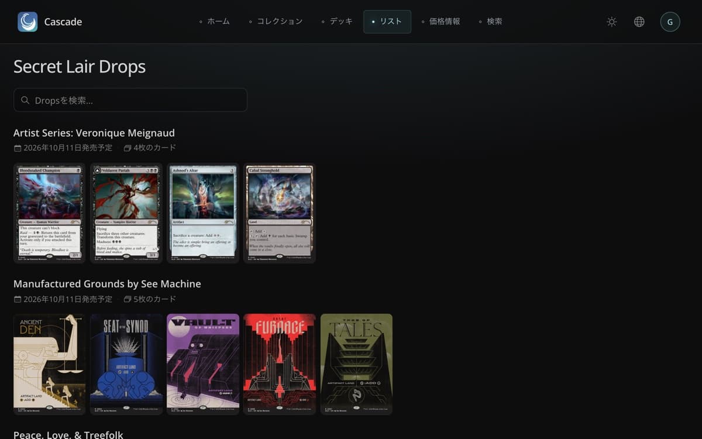Image resolution: width=702 pixels, height=439 pixels.
Task: Switch to the デッキ nav tab
Action: [x=337, y=22]
